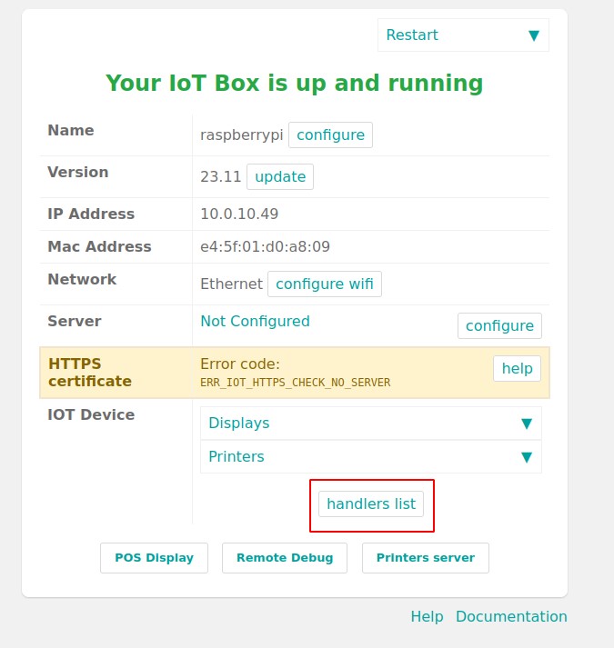
Task: Follow the Help link in footer
Action: point(427,616)
